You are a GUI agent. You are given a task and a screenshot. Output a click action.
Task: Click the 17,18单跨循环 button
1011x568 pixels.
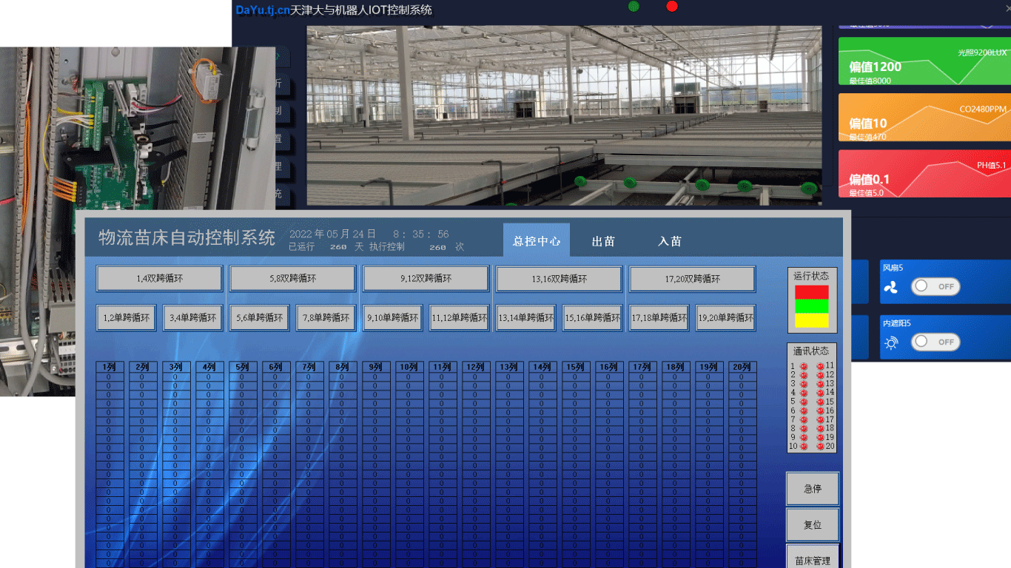[659, 318]
